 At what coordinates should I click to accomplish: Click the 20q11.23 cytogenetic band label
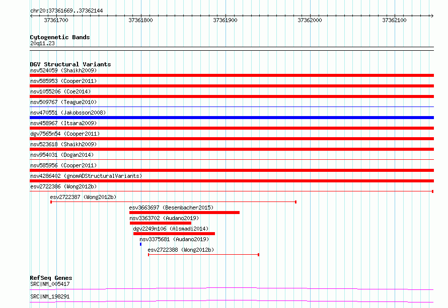coord(42,43)
